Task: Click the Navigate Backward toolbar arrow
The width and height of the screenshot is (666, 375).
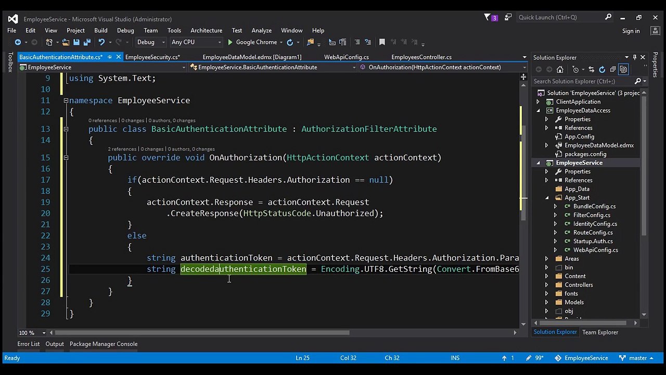Action: (18, 42)
